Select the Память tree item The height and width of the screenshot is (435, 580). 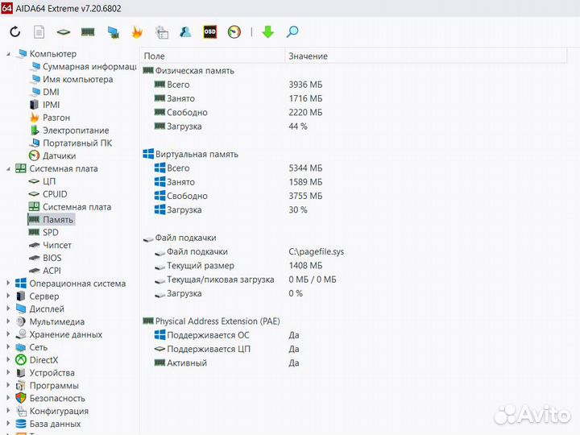tap(51, 220)
